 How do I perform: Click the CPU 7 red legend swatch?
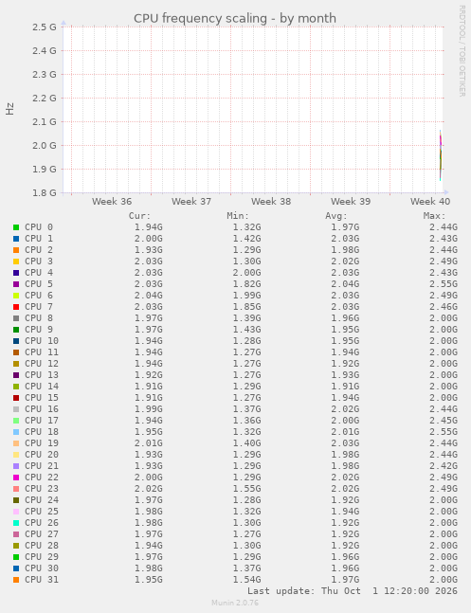pos(16,307)
